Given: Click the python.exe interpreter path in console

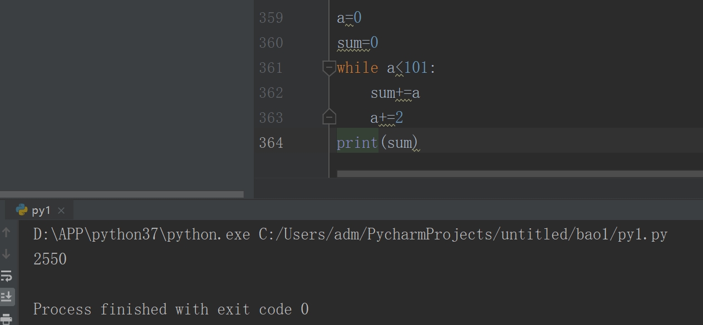Looking at the screenshot, I should [142, 234].
